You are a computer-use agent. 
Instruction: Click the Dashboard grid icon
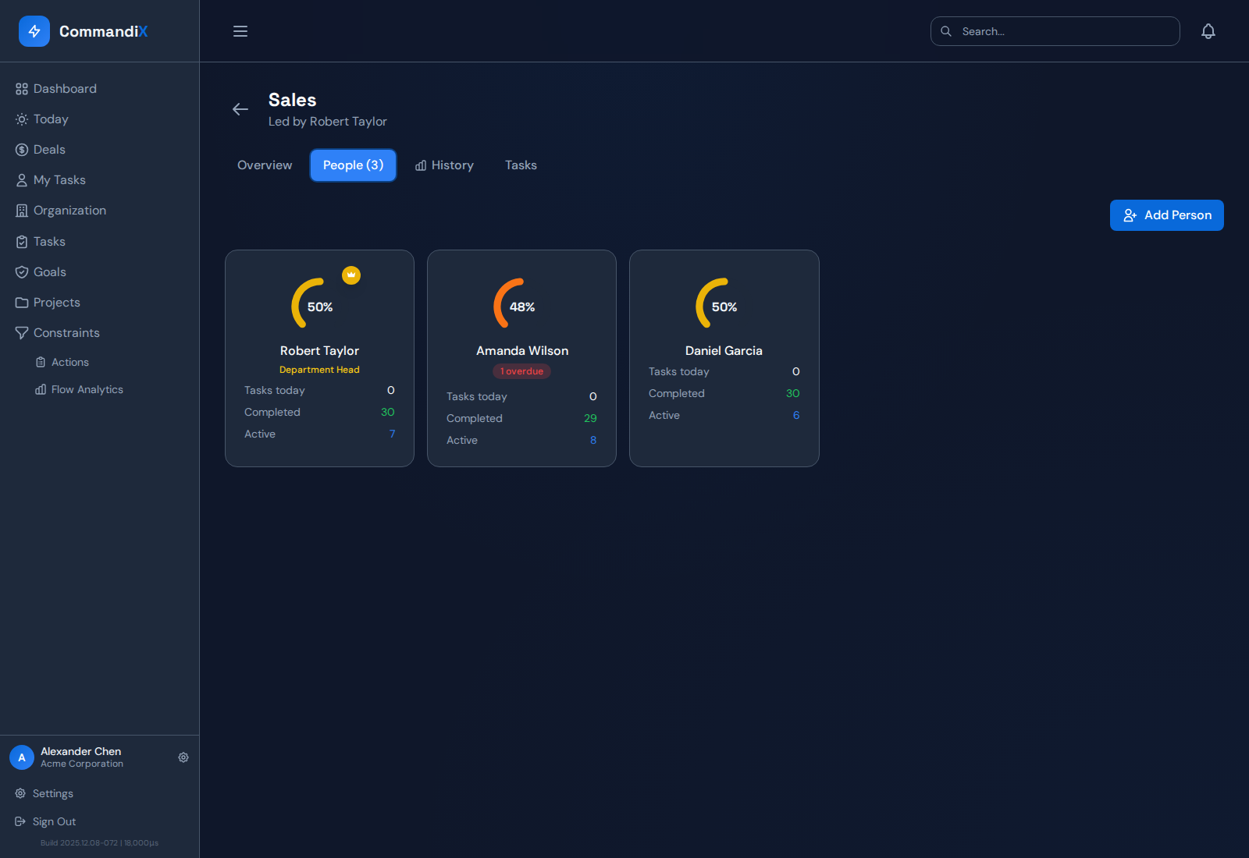click(x=22, y=89)
